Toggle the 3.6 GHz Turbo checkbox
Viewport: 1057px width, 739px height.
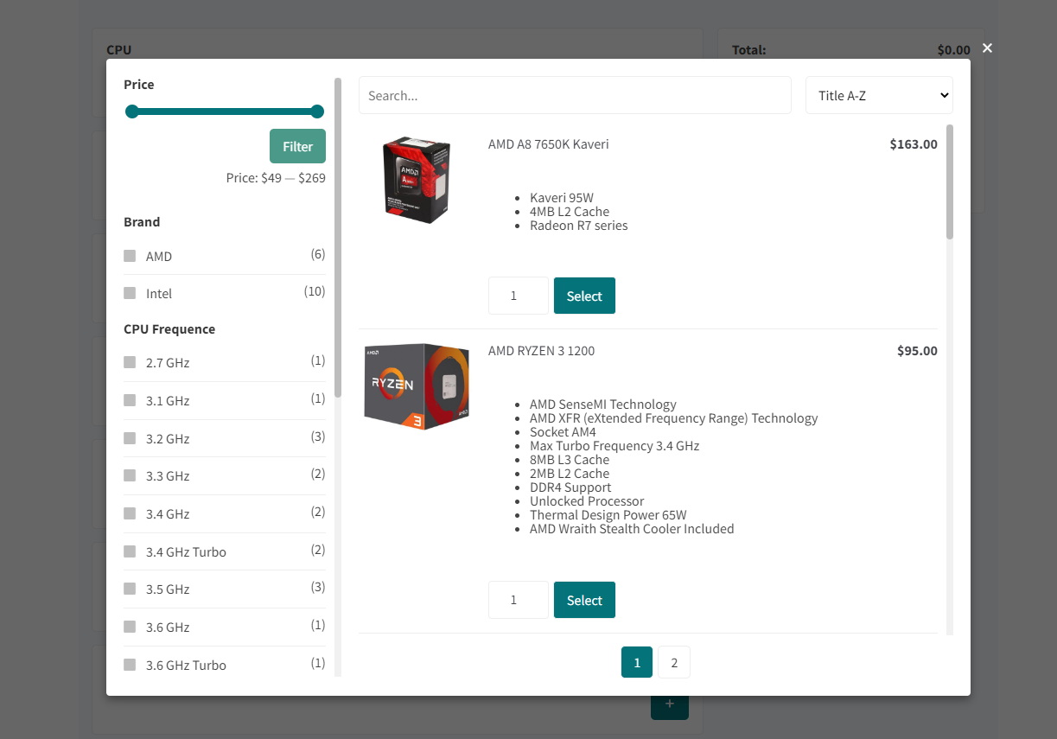tap(130, 665)
